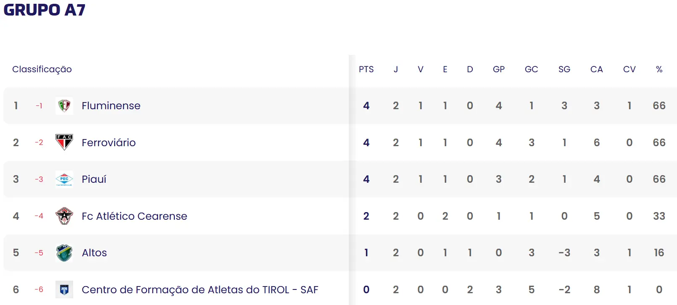Click the GRUPO A7 heading
The height and width of the screenshot is (305, 677).
(45, 10)
